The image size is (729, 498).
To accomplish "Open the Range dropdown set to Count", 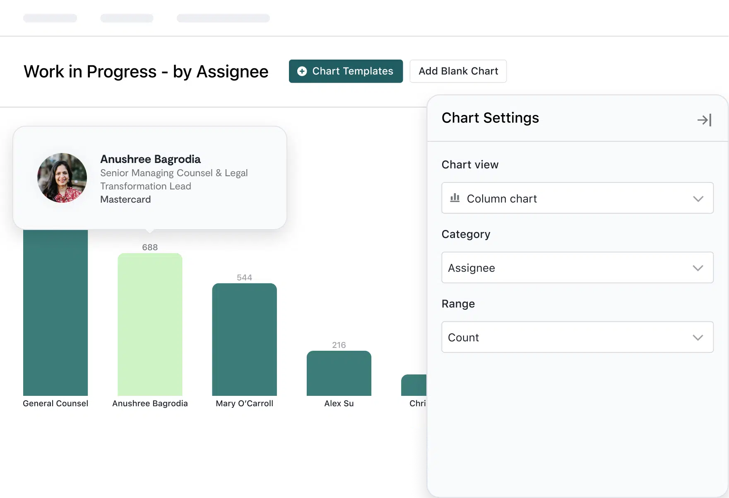I will [x=577, y=337].
